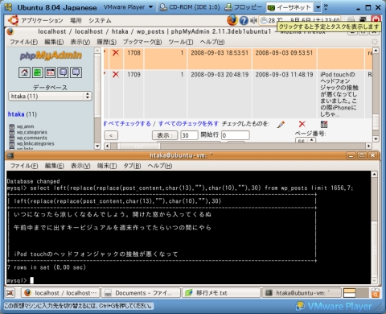Click the terminal vertical scrollbar

click(375, 228)
